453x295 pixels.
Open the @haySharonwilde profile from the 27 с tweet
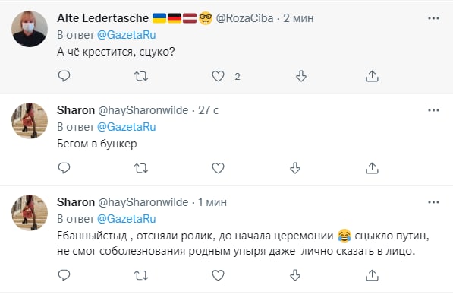(143, 110)
